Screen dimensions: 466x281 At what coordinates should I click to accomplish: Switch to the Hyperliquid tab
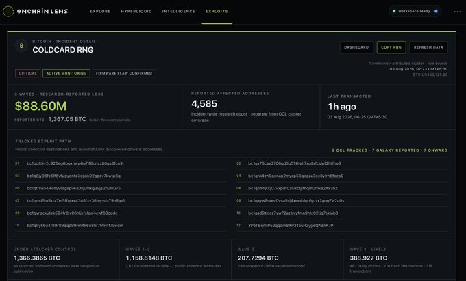pyautogui.click(x=136, y=11)
